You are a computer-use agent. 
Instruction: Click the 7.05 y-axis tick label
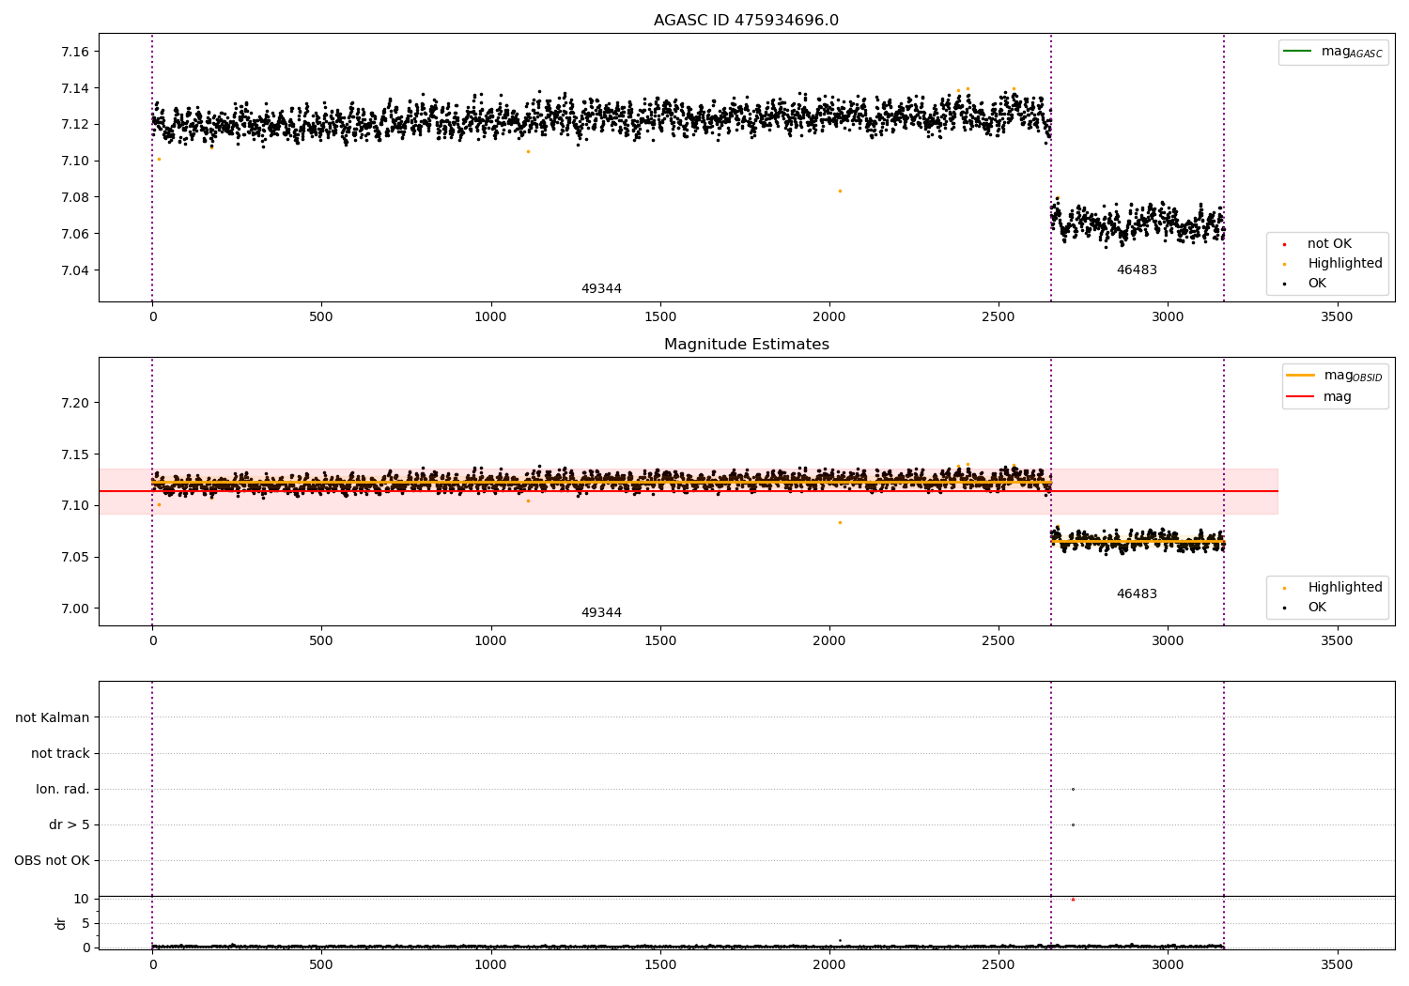[75, 557]
